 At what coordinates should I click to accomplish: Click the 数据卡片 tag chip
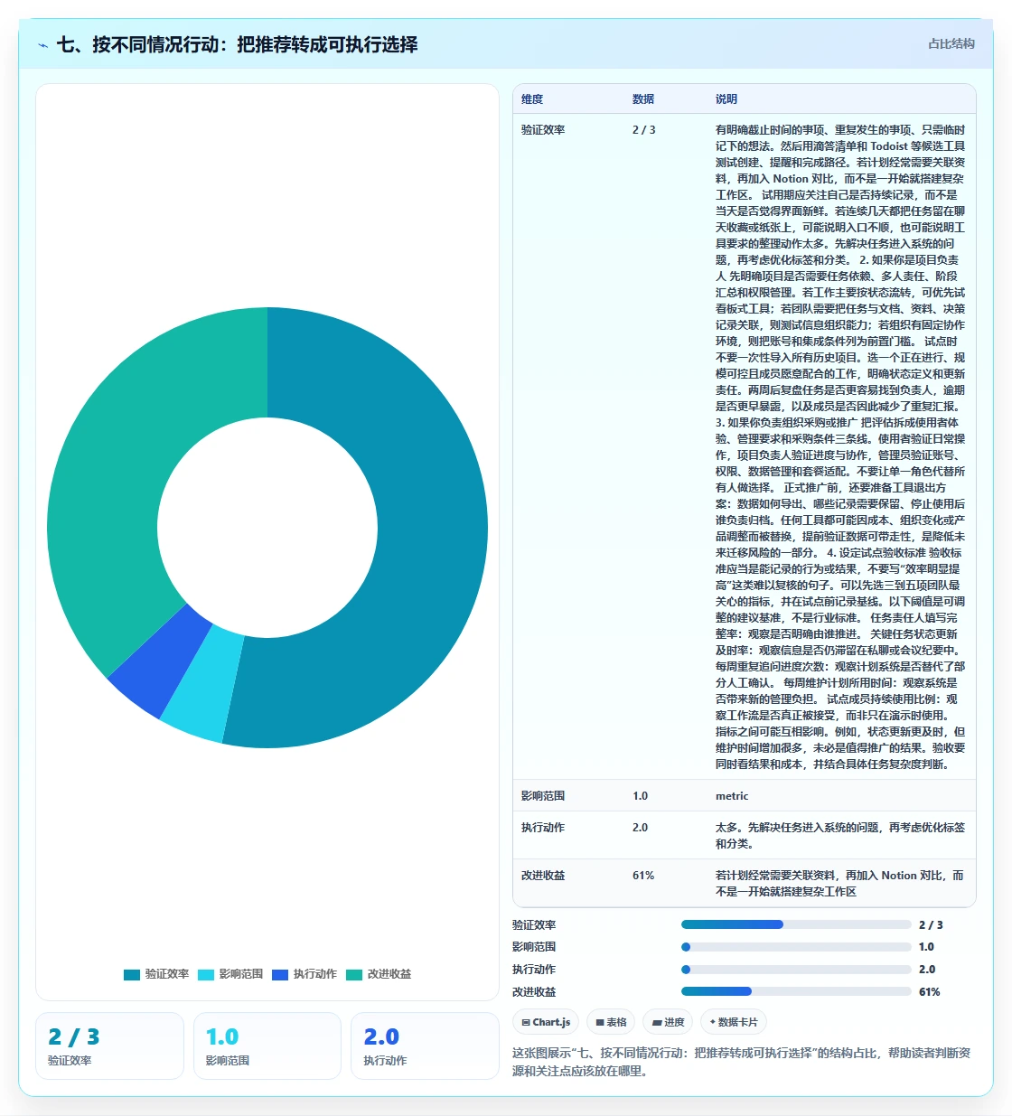pos(734,1022)
